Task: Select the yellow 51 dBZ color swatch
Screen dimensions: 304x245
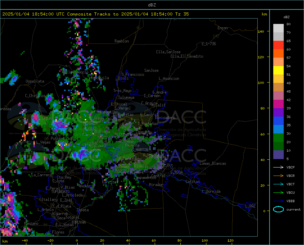Action: pos(278,70)
